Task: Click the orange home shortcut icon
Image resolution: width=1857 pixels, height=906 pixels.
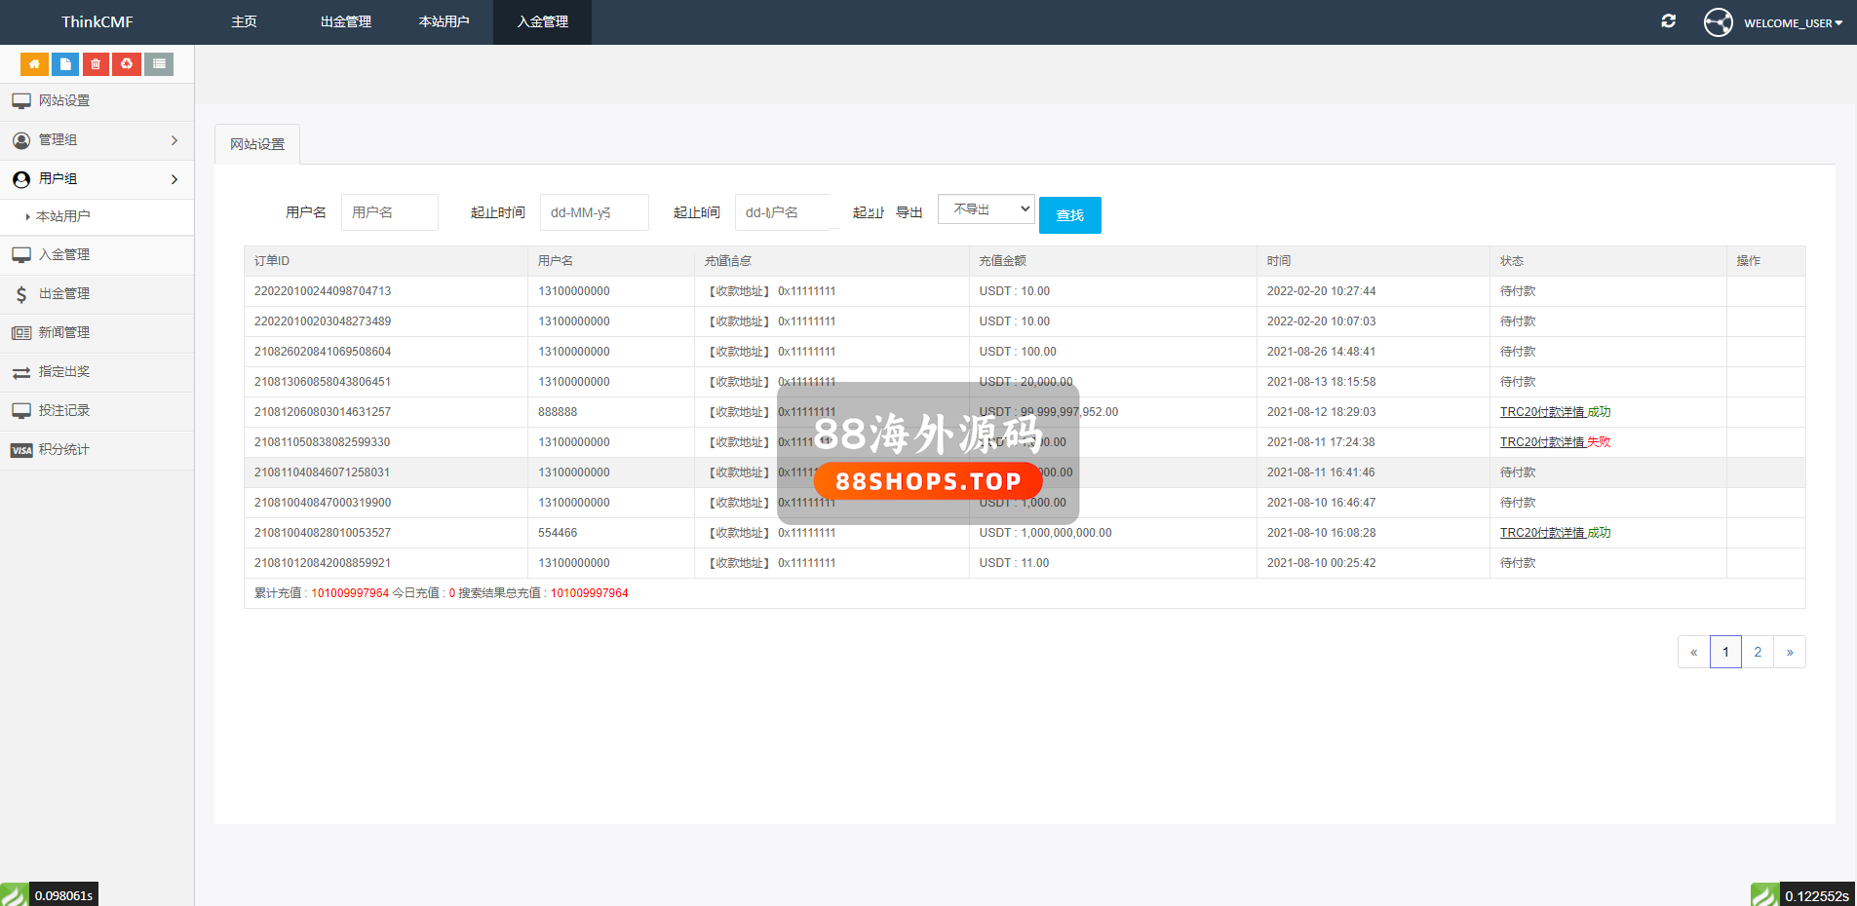Action: pos(34,64)
